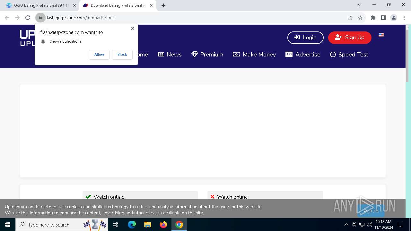Close the O&O Defrag Professional tab

(x=74, y=5)
